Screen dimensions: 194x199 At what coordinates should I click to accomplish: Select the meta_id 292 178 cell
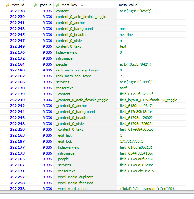(13, 11)
